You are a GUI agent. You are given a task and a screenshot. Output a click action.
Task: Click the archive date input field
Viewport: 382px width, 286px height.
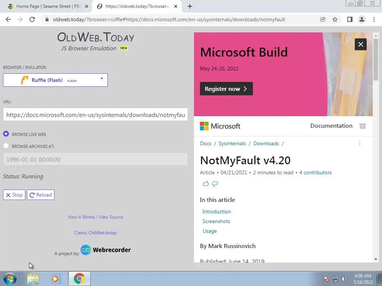tap(95, 159)
